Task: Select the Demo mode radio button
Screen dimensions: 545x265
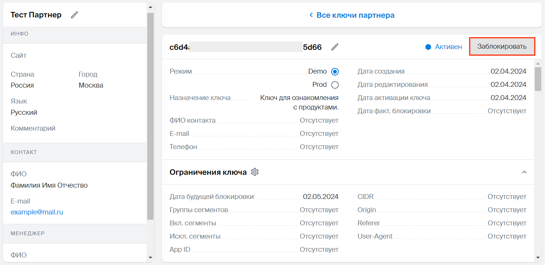Action: click(x=335, y=72)
